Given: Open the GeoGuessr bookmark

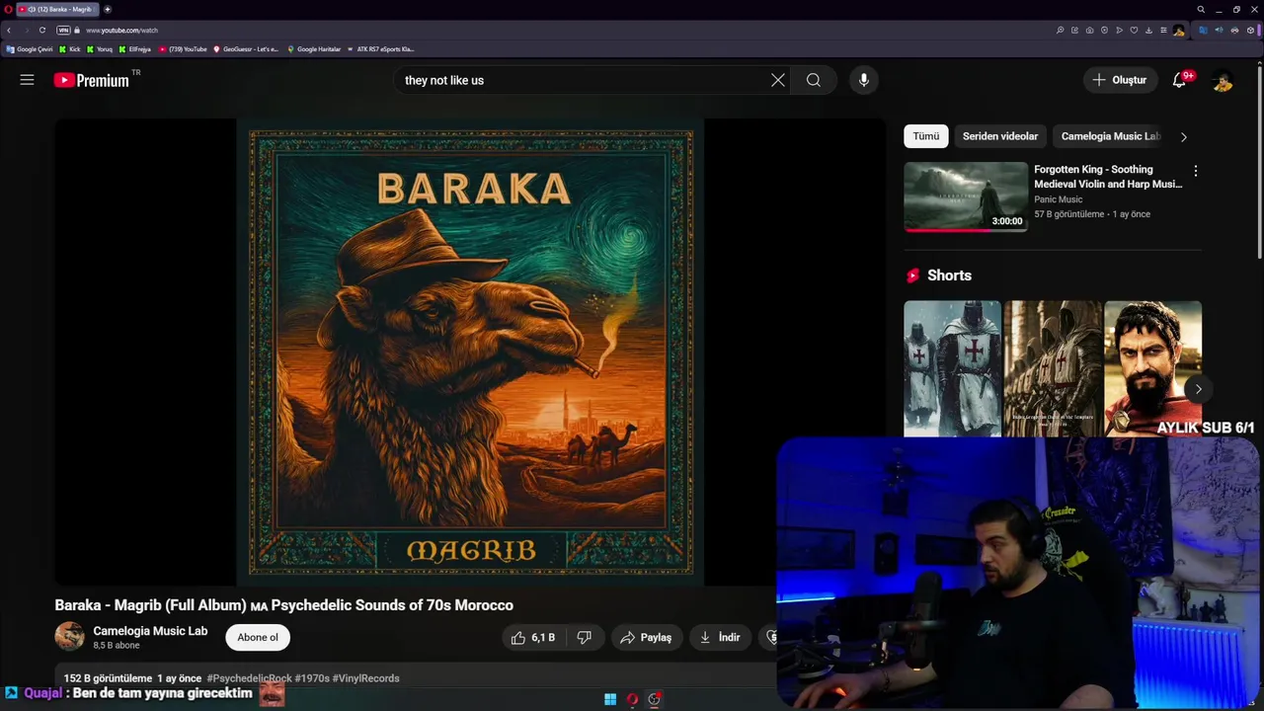Looking at the screenshot, I should click(247, 48).
